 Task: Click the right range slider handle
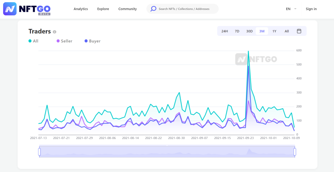pyautogui.click(x=295, y=152)
